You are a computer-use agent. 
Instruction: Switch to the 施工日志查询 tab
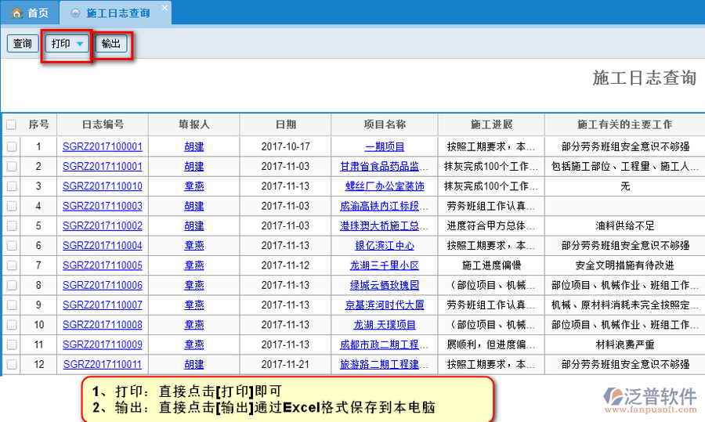117,13
